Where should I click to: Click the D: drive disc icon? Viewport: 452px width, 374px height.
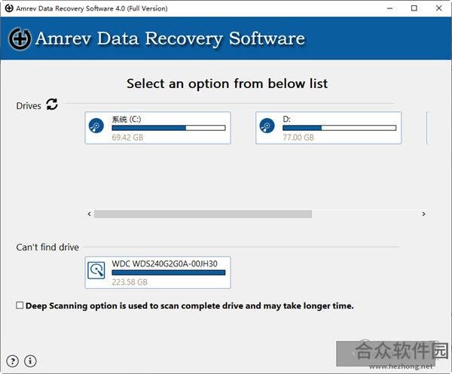[267, 126]
